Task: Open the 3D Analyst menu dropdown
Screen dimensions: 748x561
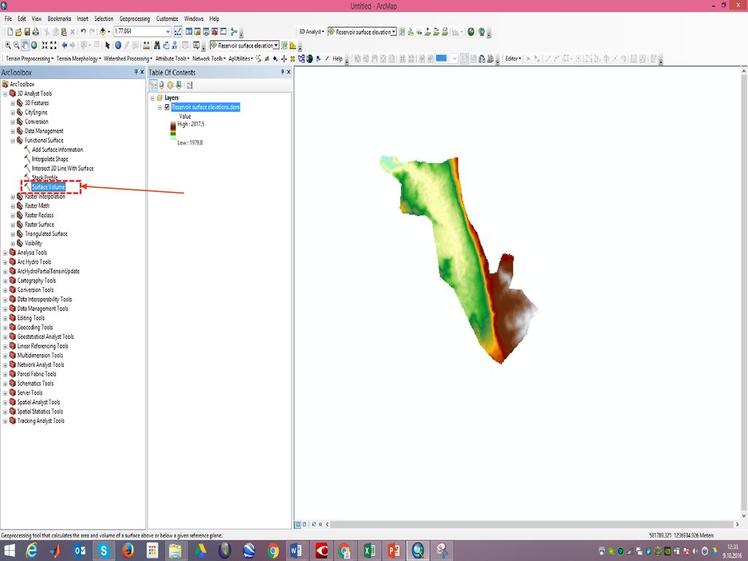Action: (311, 32)
